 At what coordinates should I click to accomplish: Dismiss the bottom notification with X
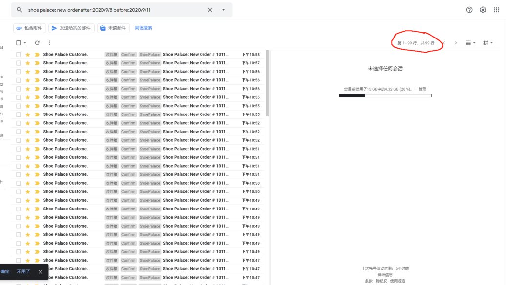(40, 272)
